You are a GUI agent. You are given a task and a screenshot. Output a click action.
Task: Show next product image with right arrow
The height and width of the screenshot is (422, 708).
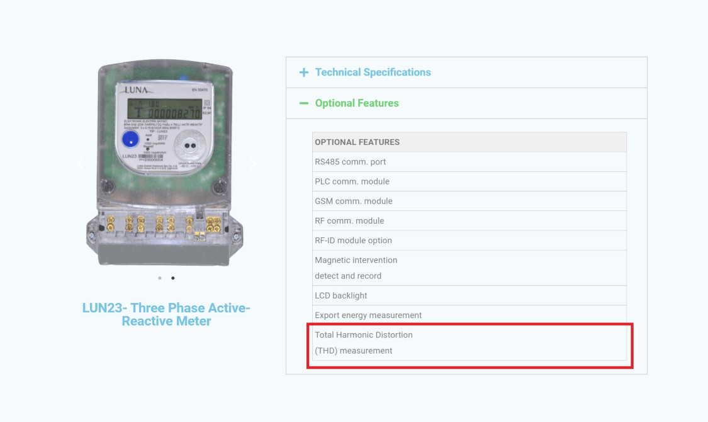pos(252,164)
